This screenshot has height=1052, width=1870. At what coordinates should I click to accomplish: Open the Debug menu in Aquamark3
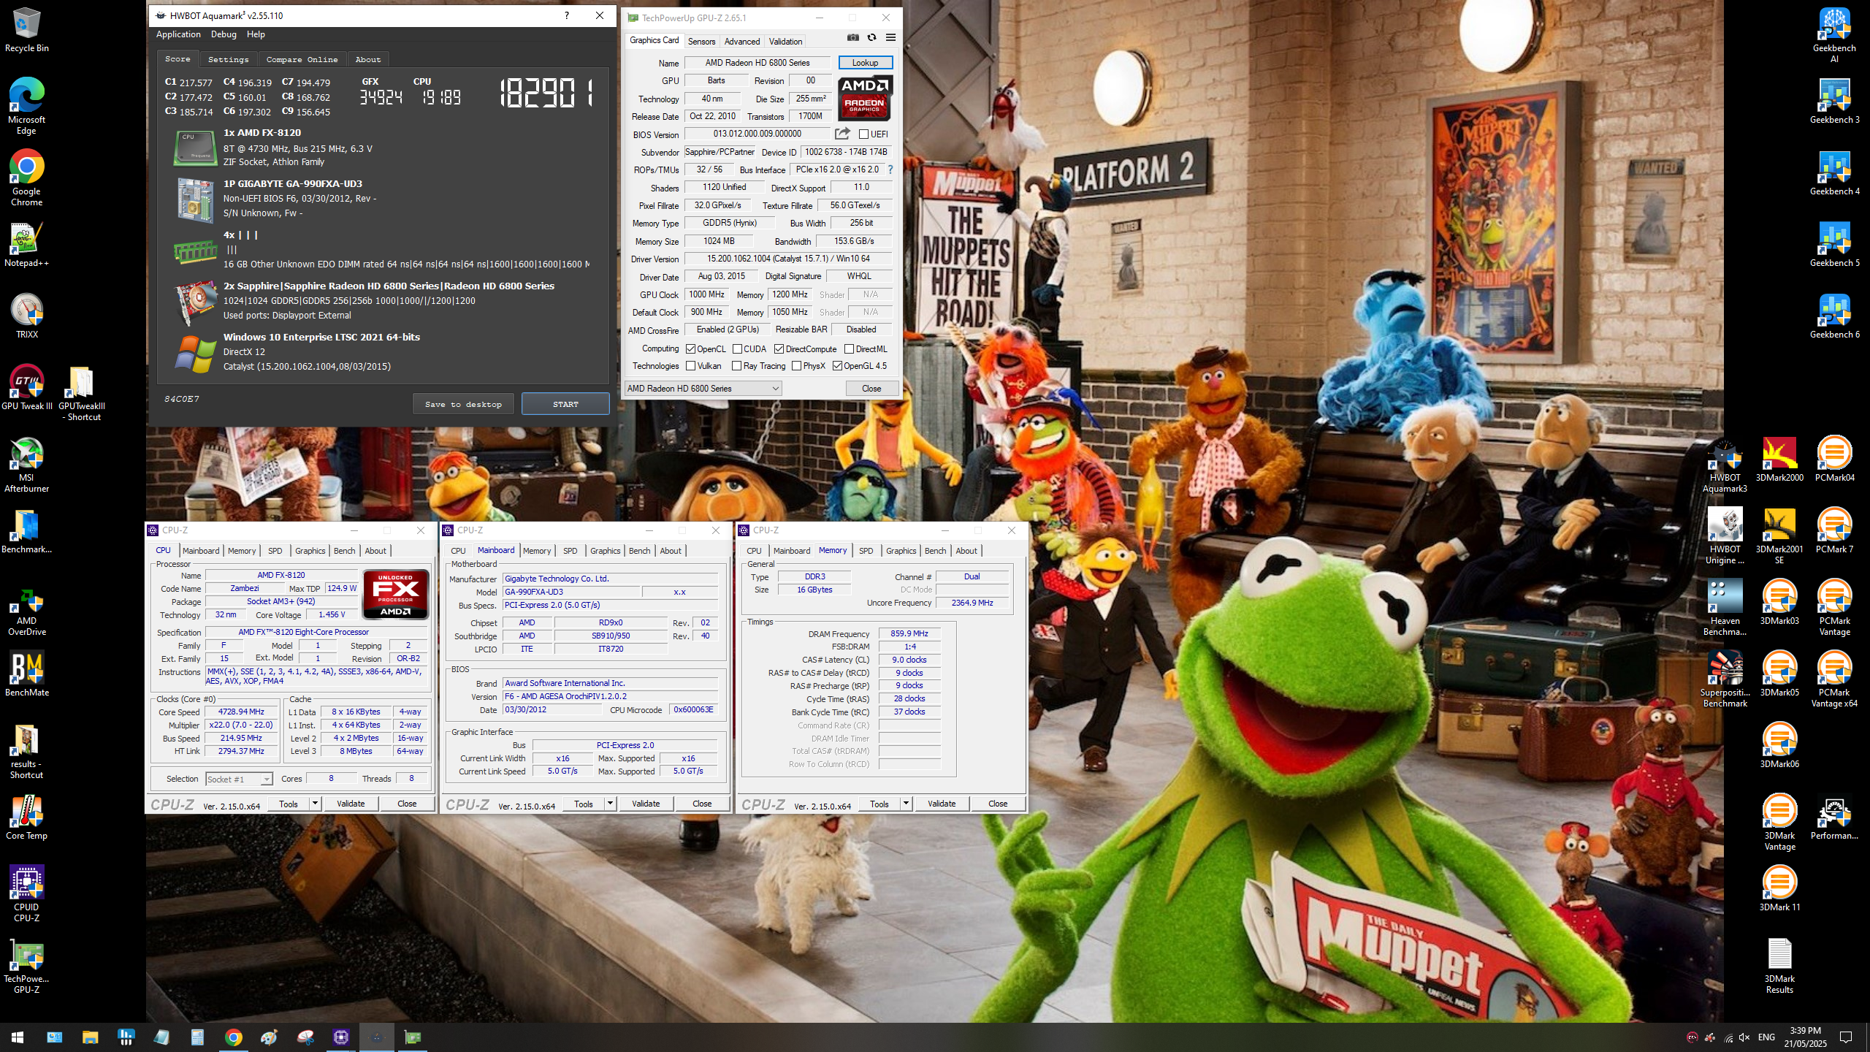coord(224,34)
